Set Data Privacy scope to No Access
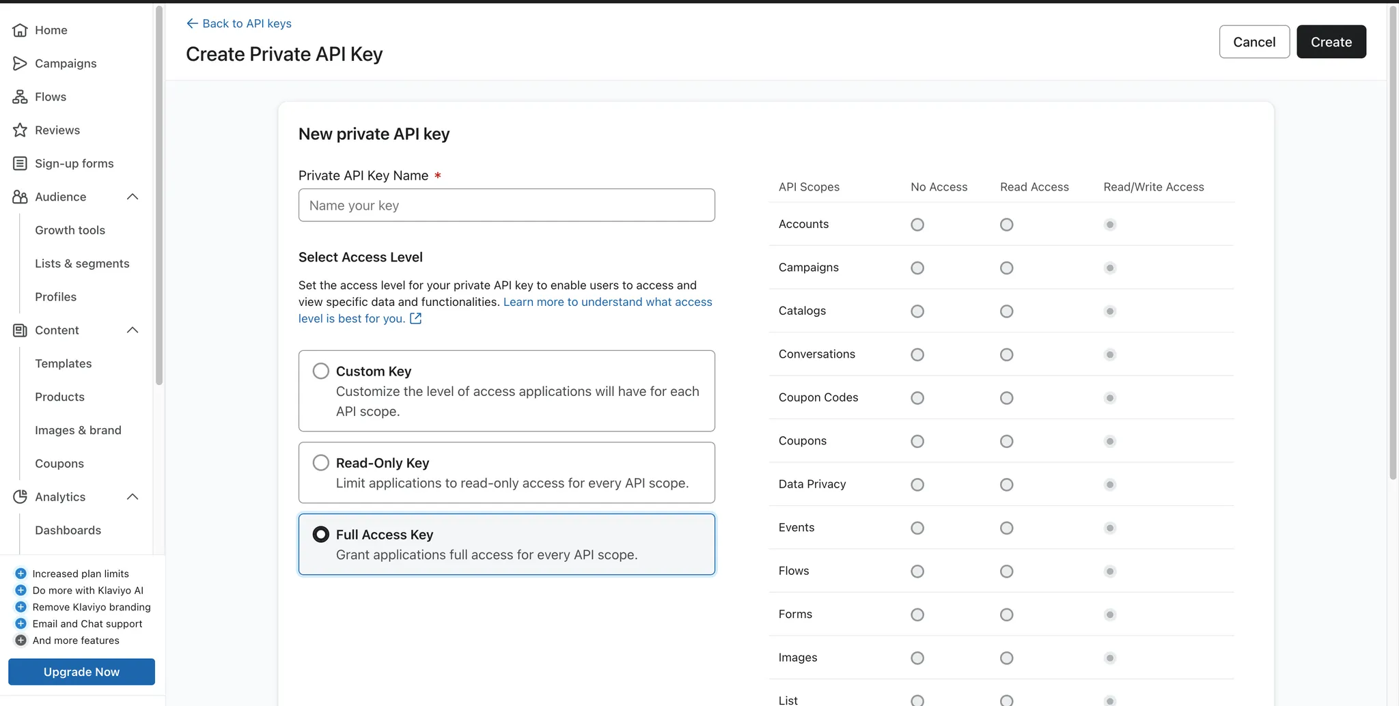The width and height of the screenshot is (1399, 706). pyautogui.click(x=917, y=485)
